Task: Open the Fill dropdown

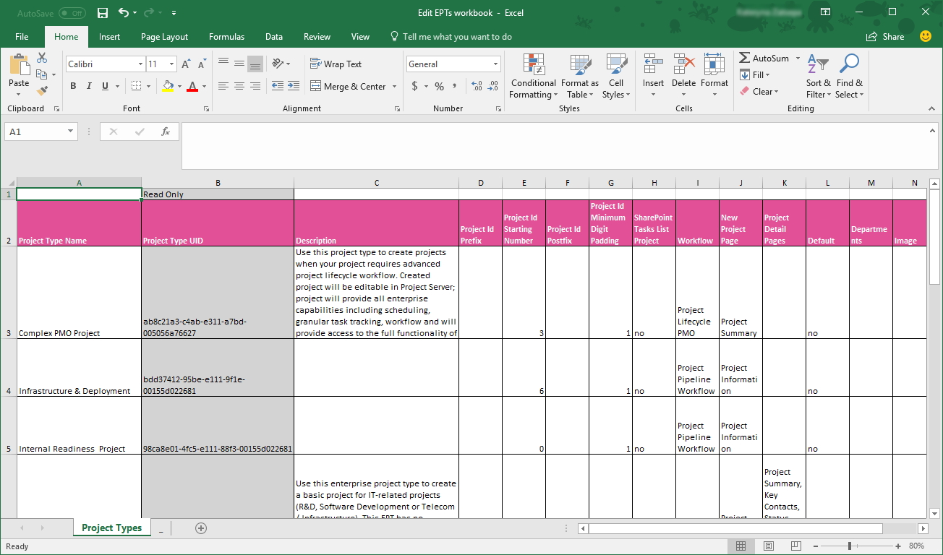Action: [x=755, y=74]
